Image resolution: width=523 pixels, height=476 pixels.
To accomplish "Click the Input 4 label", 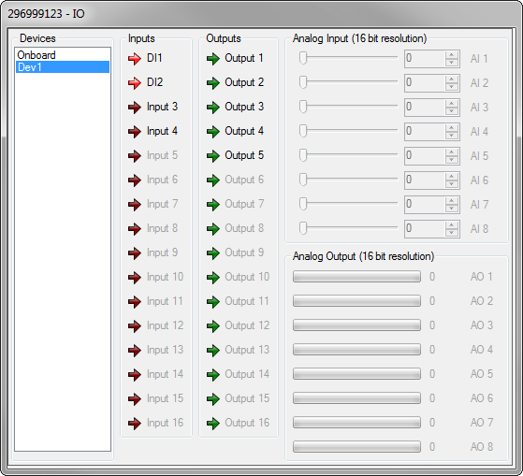I will 162,131.
